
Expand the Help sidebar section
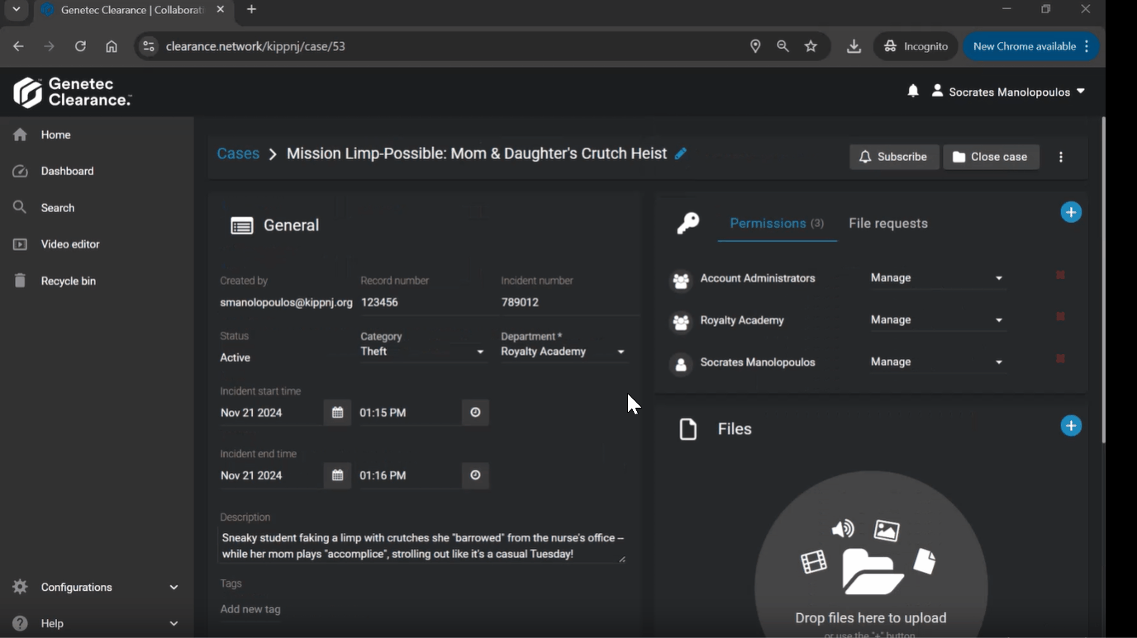point(95,623)
